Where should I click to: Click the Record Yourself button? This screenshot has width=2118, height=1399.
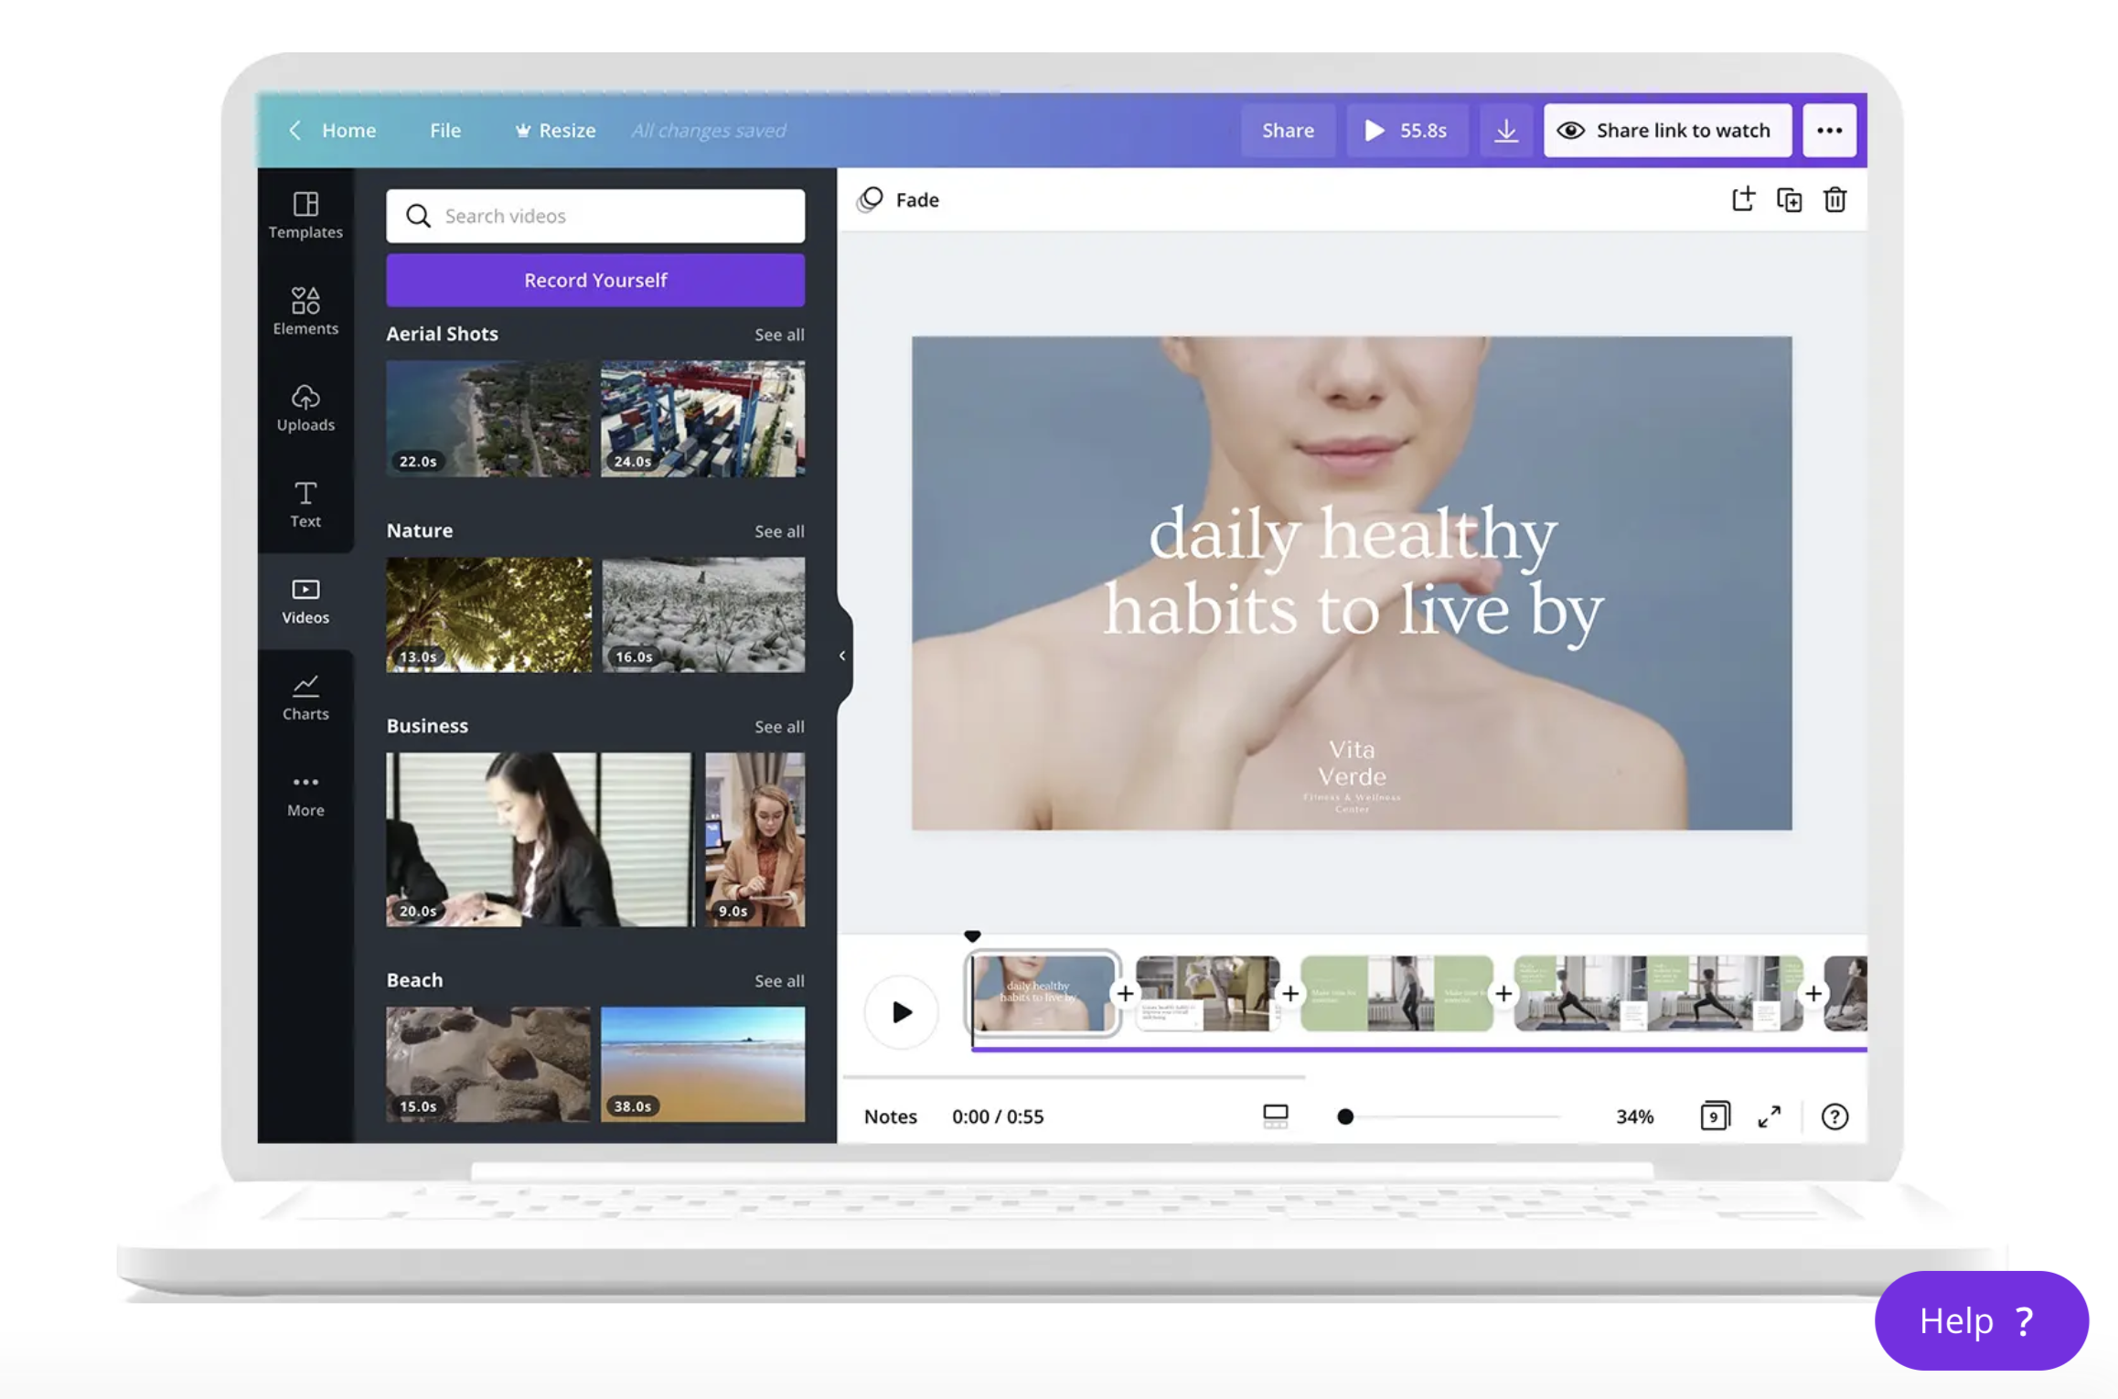coord(594,280)
